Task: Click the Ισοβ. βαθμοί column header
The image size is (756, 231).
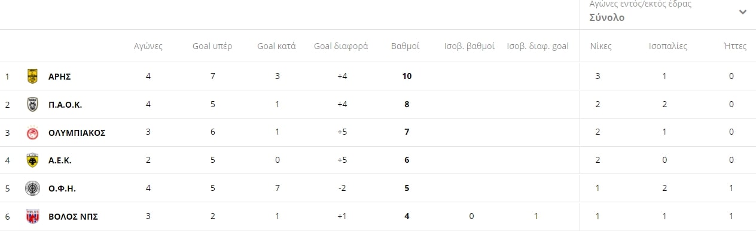Action: point(470,46)
